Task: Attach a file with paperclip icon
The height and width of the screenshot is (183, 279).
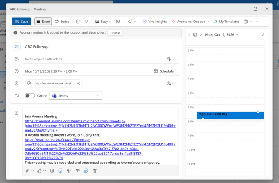Action: tap(27, 171)
